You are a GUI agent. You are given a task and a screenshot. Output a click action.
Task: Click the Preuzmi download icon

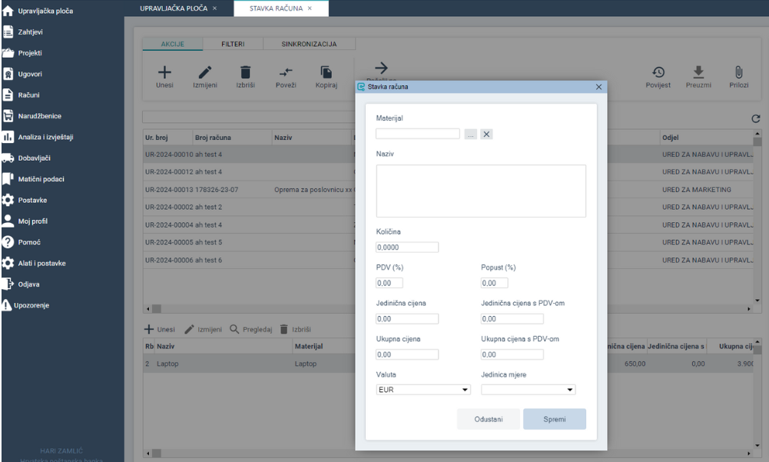(x=698, y=72)
